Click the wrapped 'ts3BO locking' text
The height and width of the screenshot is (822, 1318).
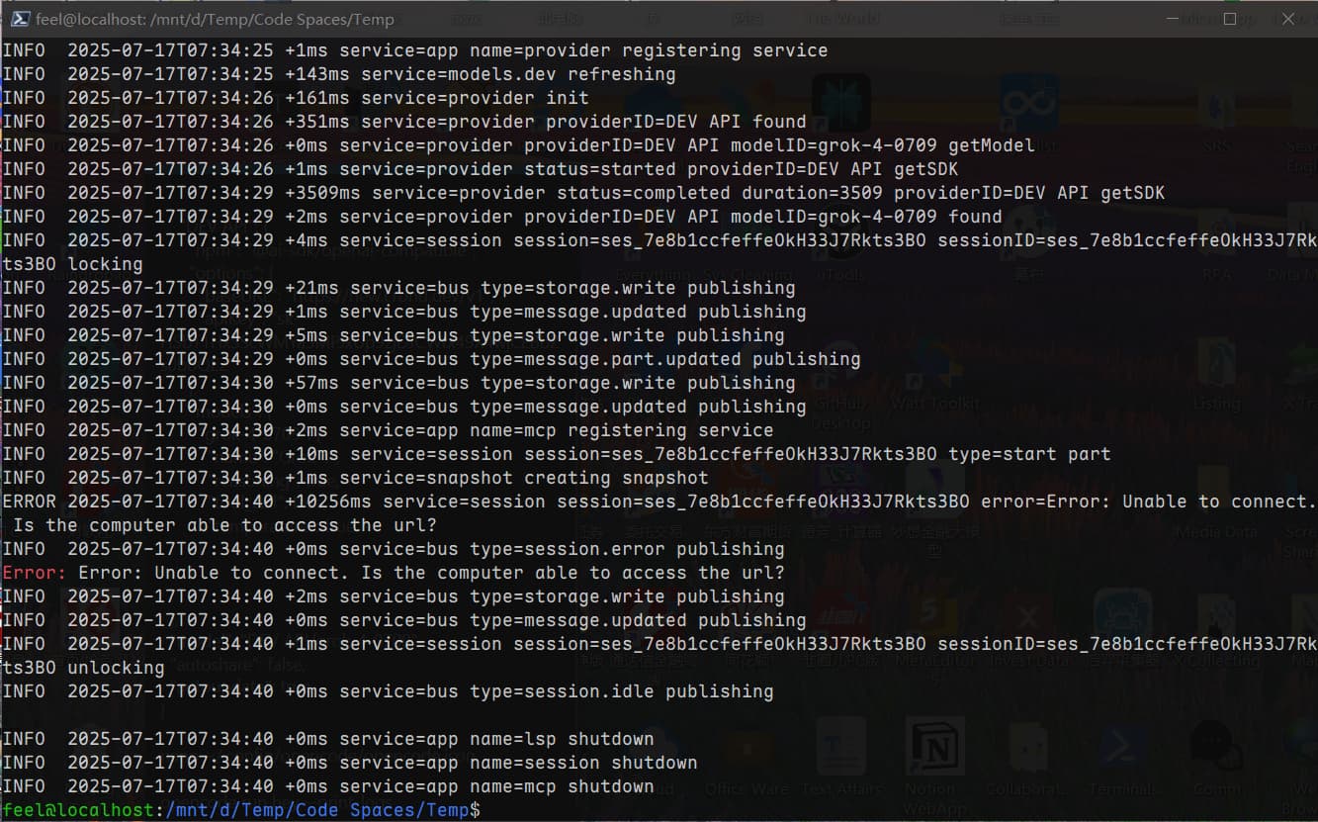(72, 264)
